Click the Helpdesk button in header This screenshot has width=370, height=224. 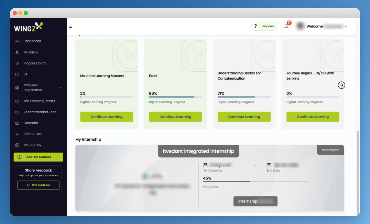264,26
